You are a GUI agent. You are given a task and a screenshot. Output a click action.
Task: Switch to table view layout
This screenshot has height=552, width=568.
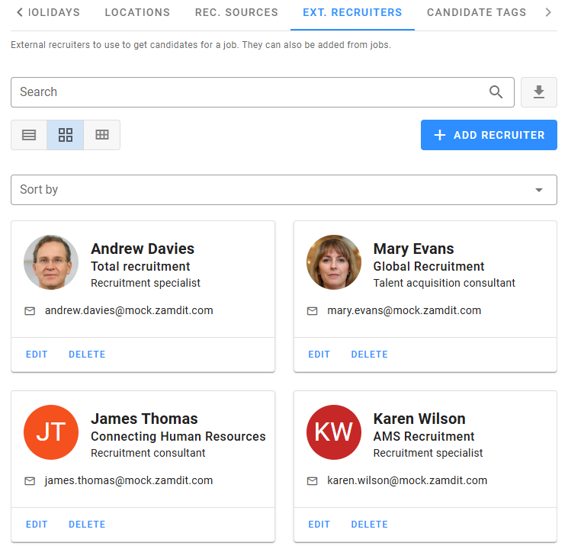click(102, 135)
